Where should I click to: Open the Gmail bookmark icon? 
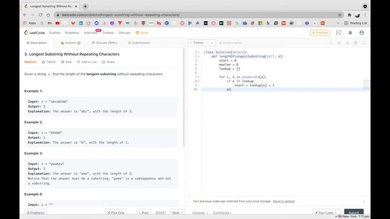tap(50, 23)
